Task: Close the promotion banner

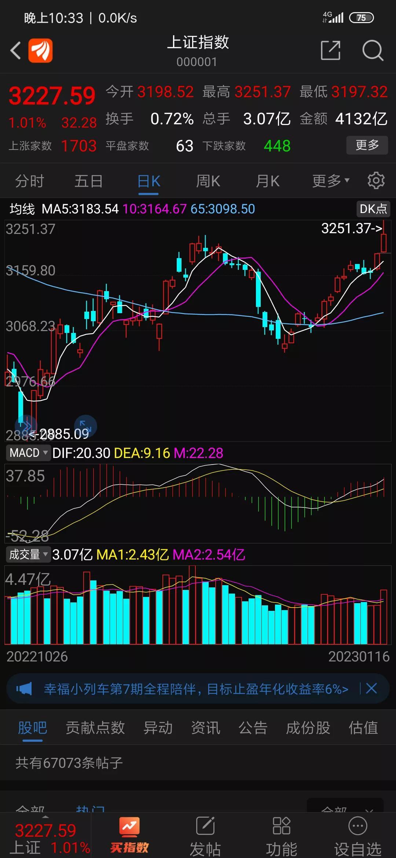Action: (x=371, y=689)
